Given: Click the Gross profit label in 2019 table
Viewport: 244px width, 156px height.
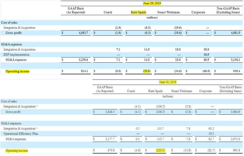Looking at the screenshot, I should click(14, 33).
